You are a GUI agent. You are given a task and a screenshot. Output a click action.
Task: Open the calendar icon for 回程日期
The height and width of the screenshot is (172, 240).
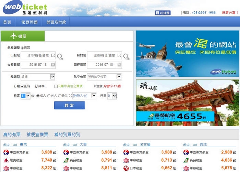click(x=119, y=65)
